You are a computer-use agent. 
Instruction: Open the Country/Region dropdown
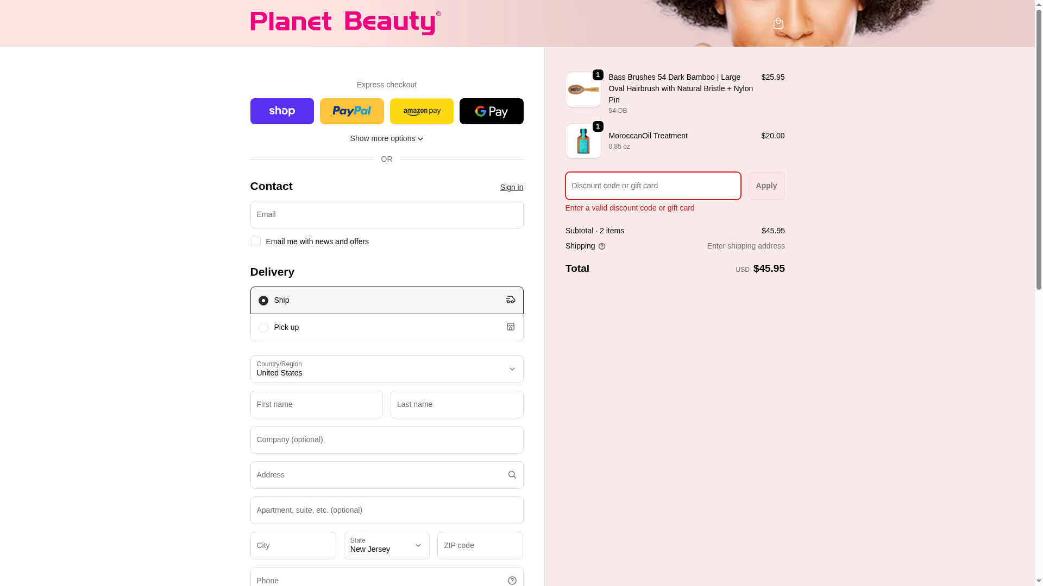[386, 369]
